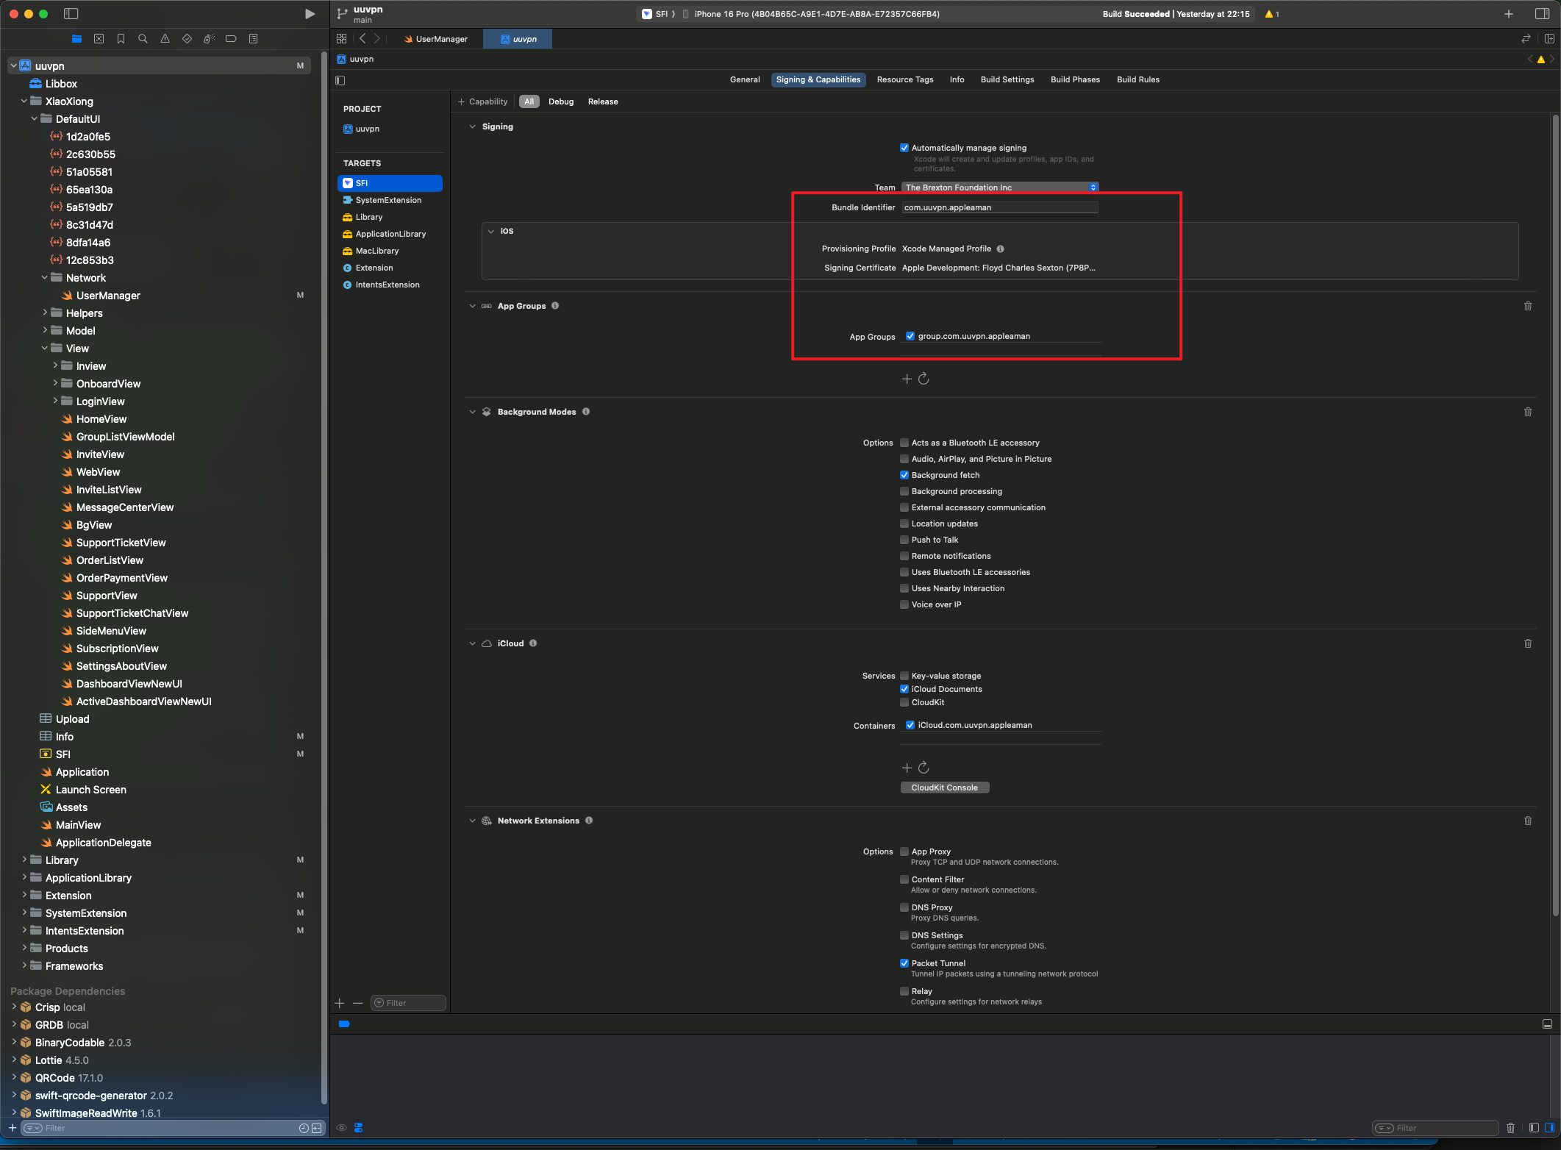
Task: Open the CloudKit Console
Action: (945, 787)
